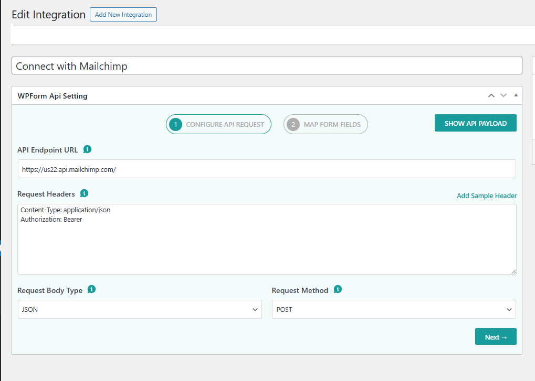Click inside the API Endpoint URL field
Viewport: 535px width, 381px height.
coord(267,168)
